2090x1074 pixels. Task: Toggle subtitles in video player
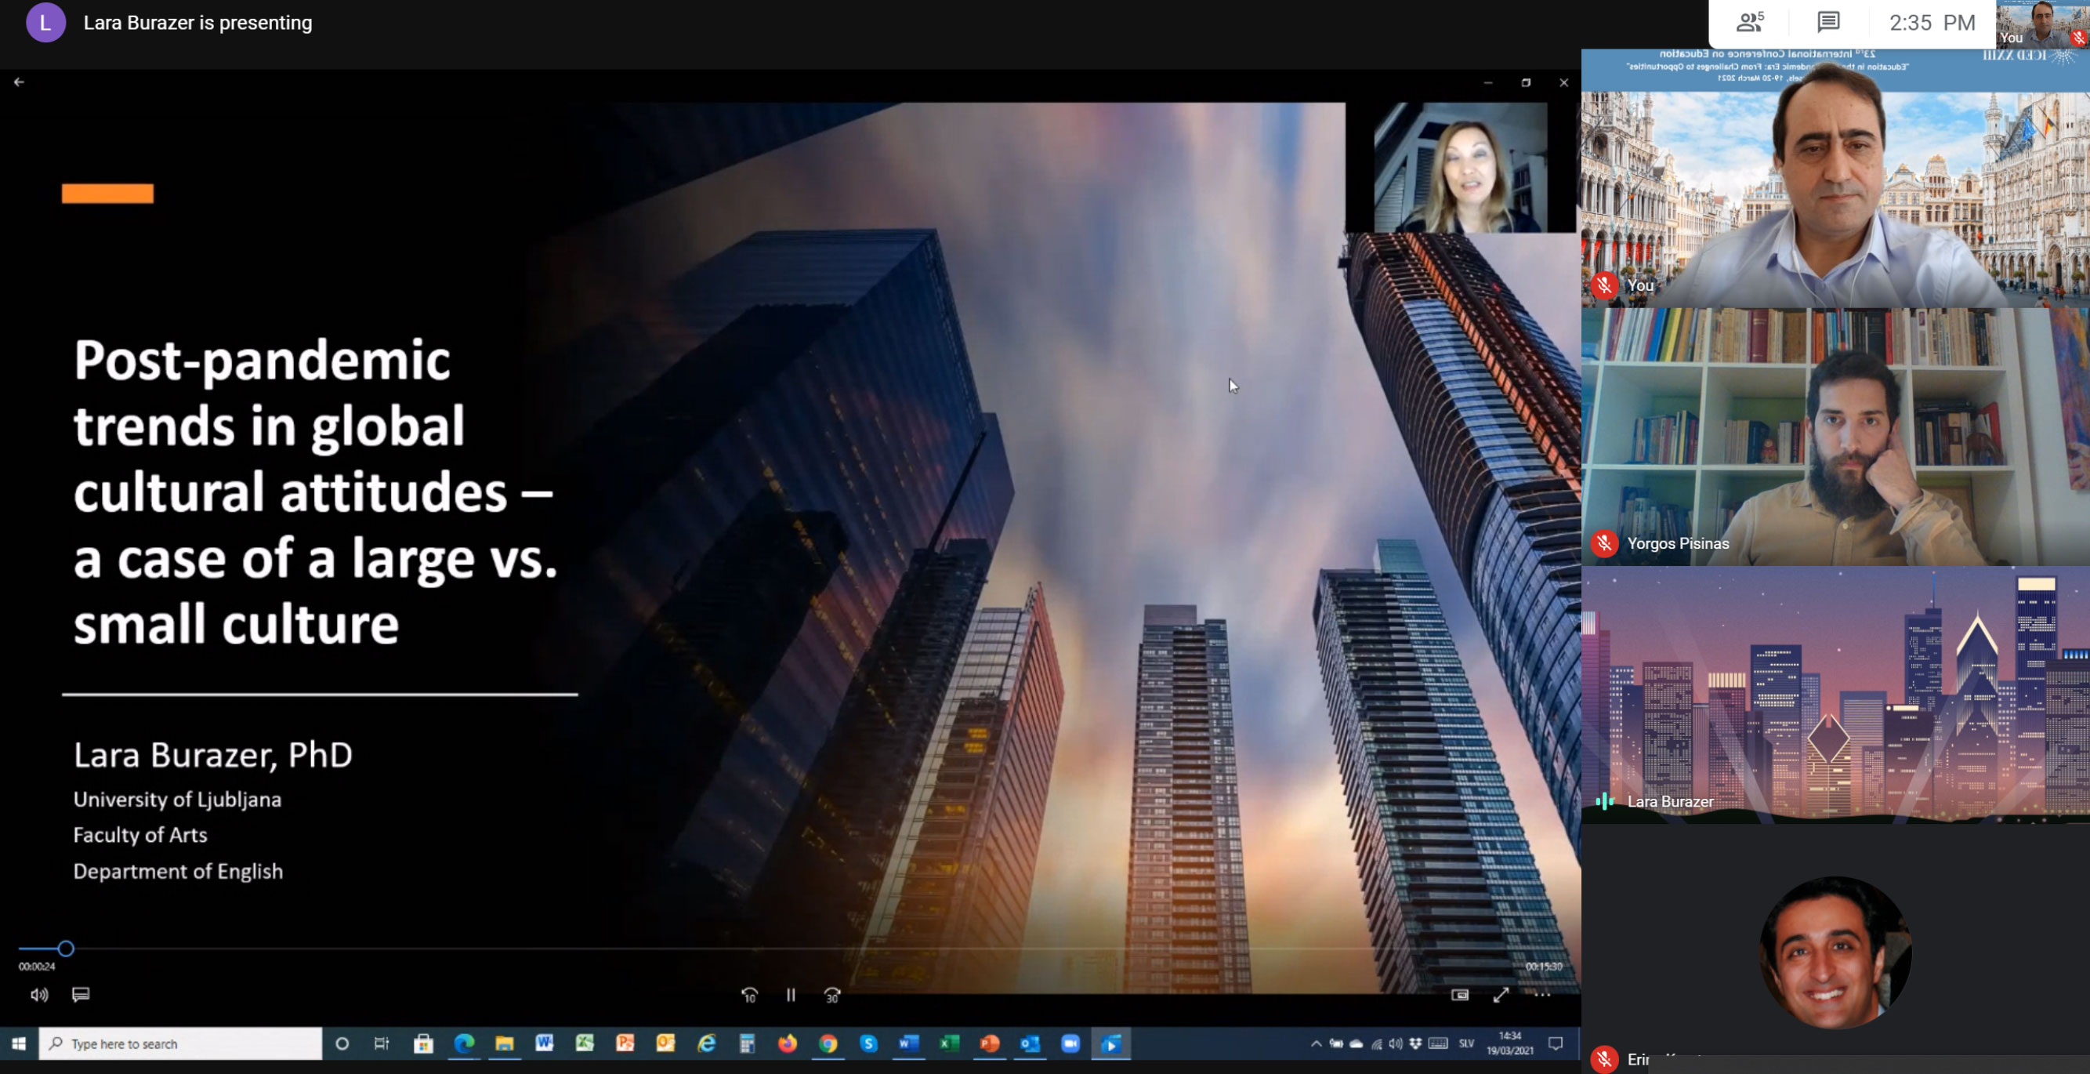click(80, 995)
